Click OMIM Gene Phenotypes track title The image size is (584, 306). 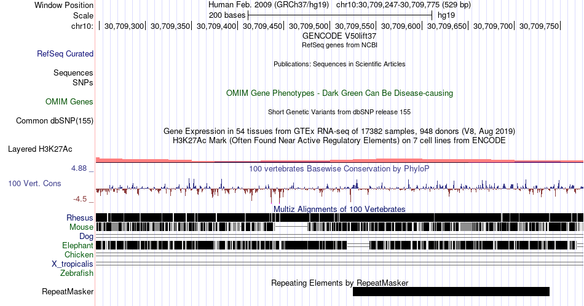click(x=339, y=93)
